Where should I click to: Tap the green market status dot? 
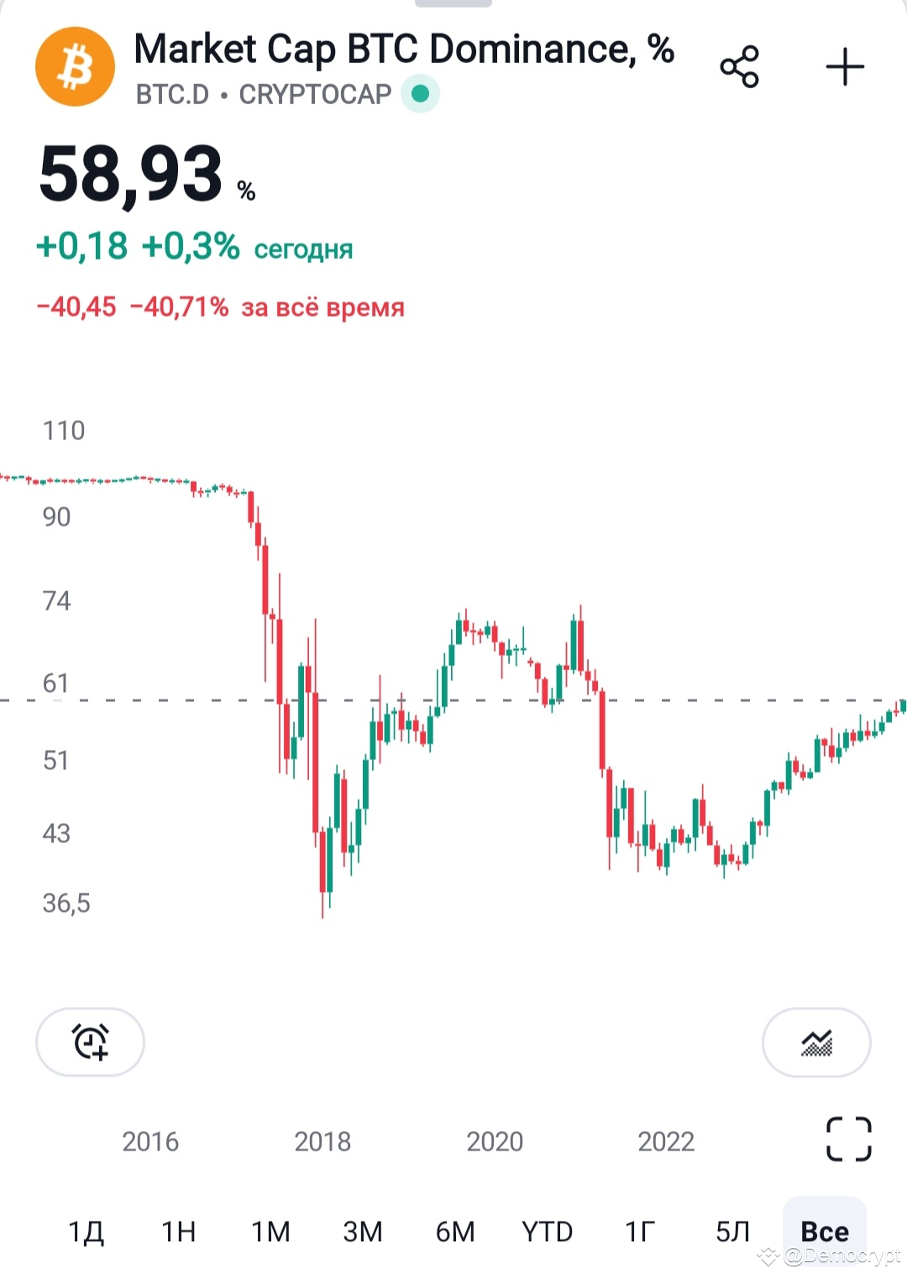421,93
